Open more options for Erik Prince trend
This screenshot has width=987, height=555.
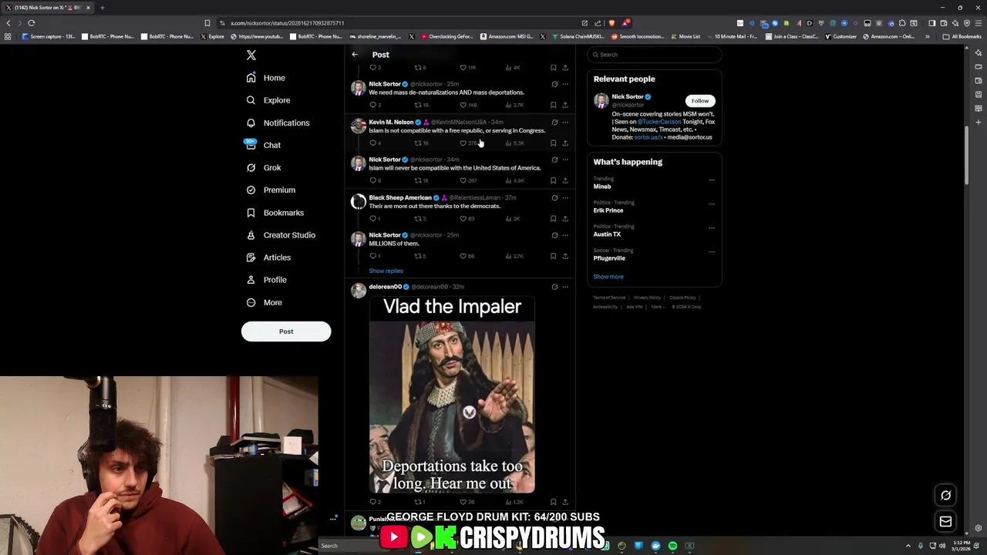712,204
